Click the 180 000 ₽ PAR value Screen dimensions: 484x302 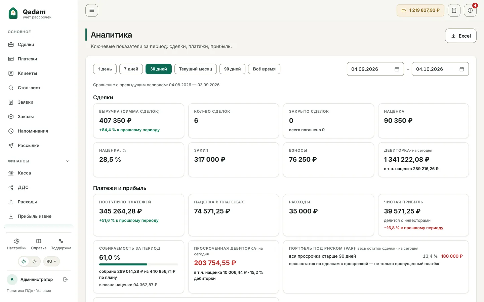452,256
